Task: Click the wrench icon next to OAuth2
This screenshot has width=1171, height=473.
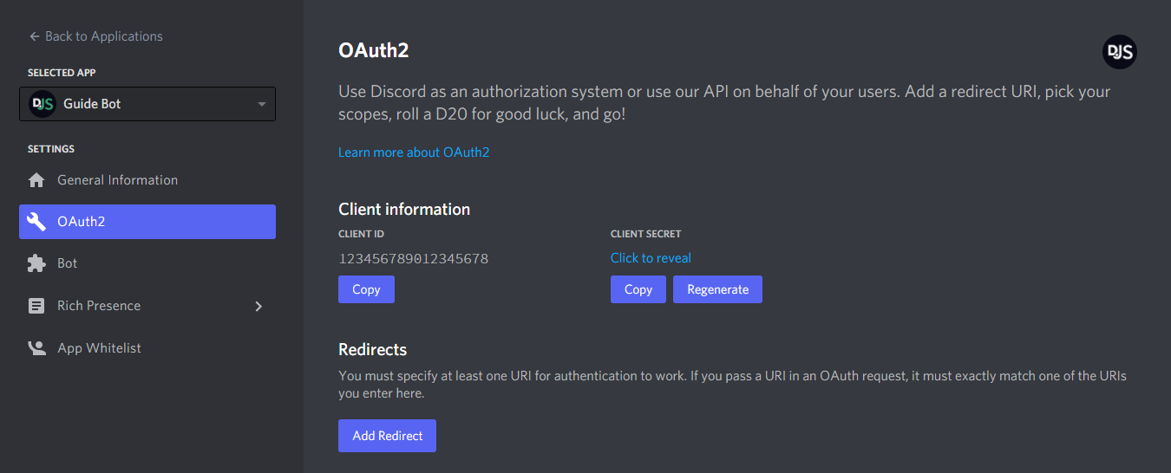Action: 36,222
